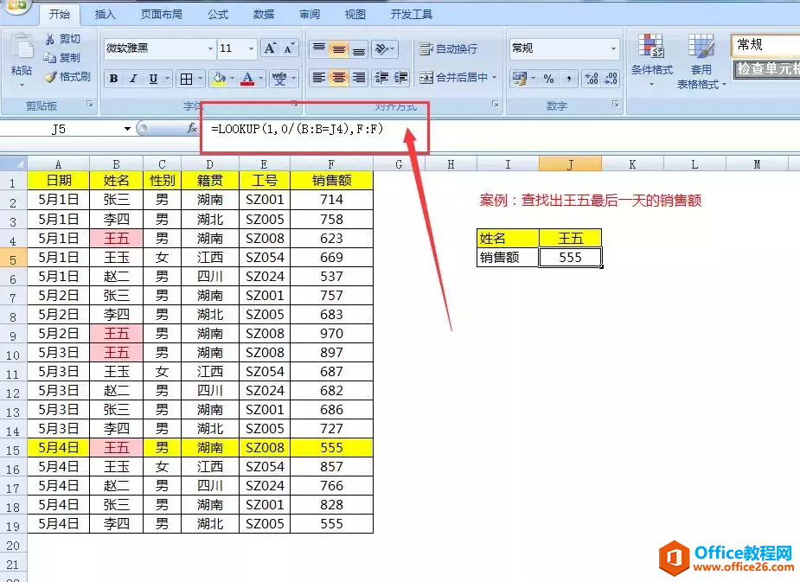The width and height of the screenshot is (800, 582).
Task: Toggle center text alignment
Action: click(338, 78)
